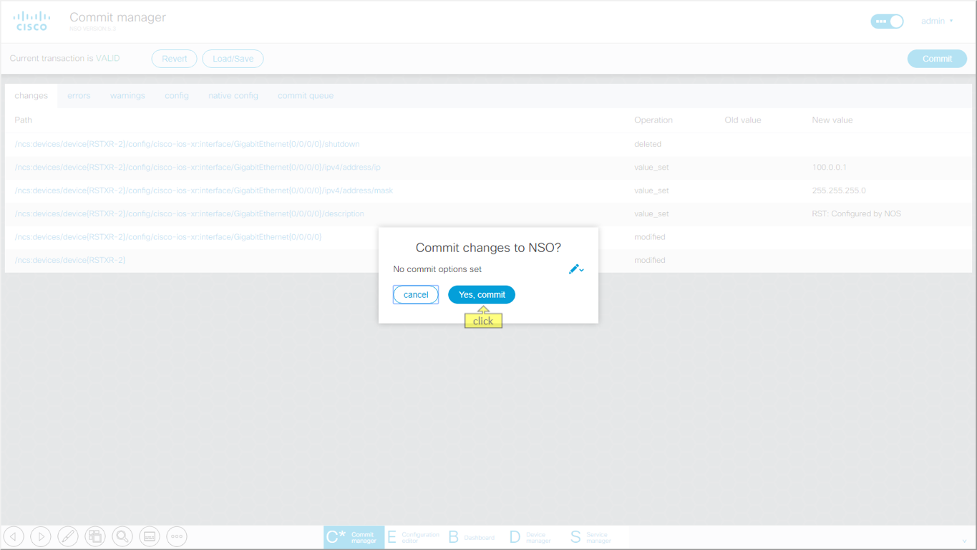Click Yes, commit button
This screenshot has width=977, height=550.
(482, 295)
